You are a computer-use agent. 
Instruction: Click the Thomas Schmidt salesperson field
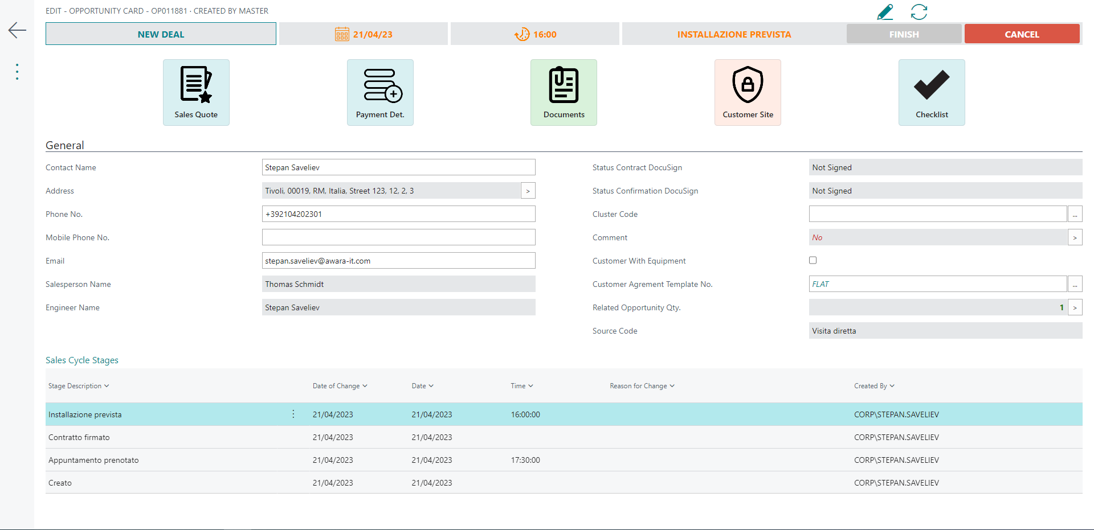(x=399, y=284)
